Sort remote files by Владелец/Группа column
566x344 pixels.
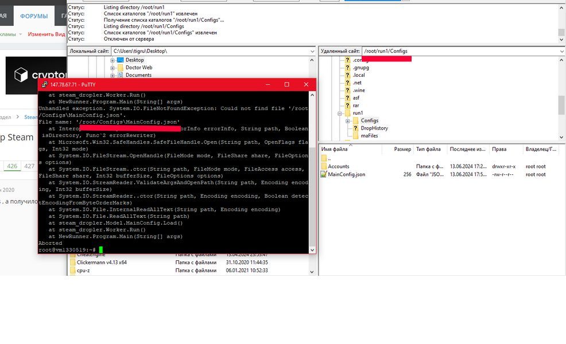point(541,149)
